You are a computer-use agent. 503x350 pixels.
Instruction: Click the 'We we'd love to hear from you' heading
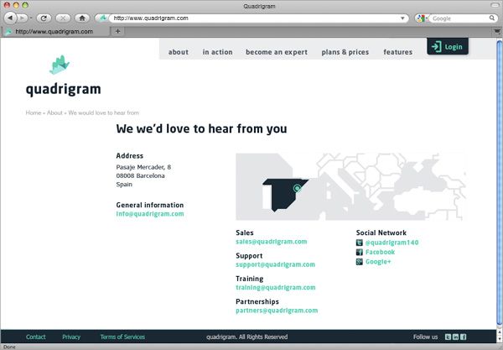pyautogui.click(x=201, y=128)
